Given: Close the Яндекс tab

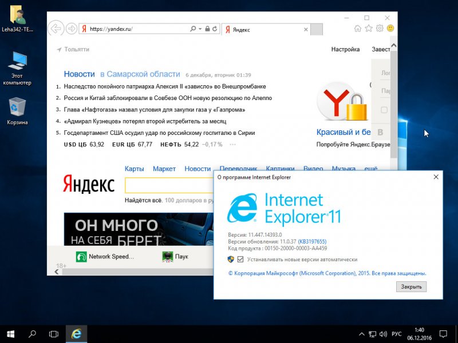Looking at the screenshot, I should 306,30.
